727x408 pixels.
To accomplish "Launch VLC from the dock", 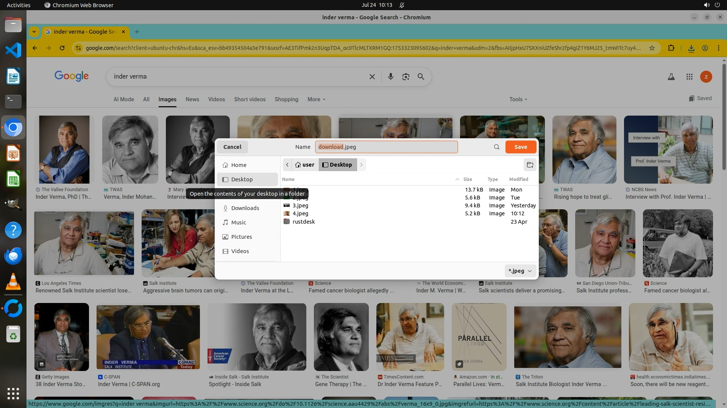I will (x=13, y=282).
